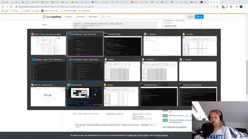Click the Sign up button

click(x=199, y=17)
